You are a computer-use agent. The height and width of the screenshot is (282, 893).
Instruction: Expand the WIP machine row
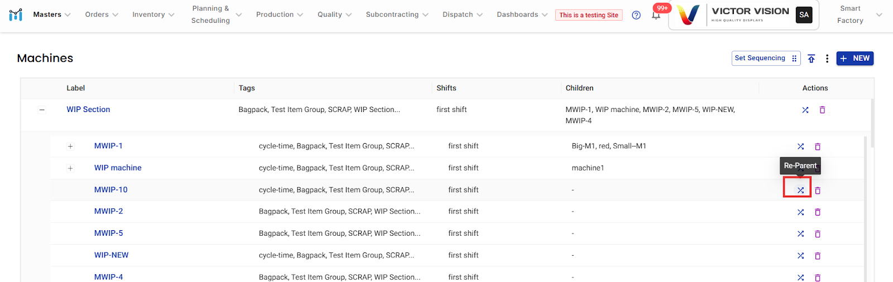click(x=70, y=168)
